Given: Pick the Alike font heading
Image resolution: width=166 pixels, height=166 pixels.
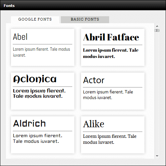Looking at the screenshot, I should 94,124.
